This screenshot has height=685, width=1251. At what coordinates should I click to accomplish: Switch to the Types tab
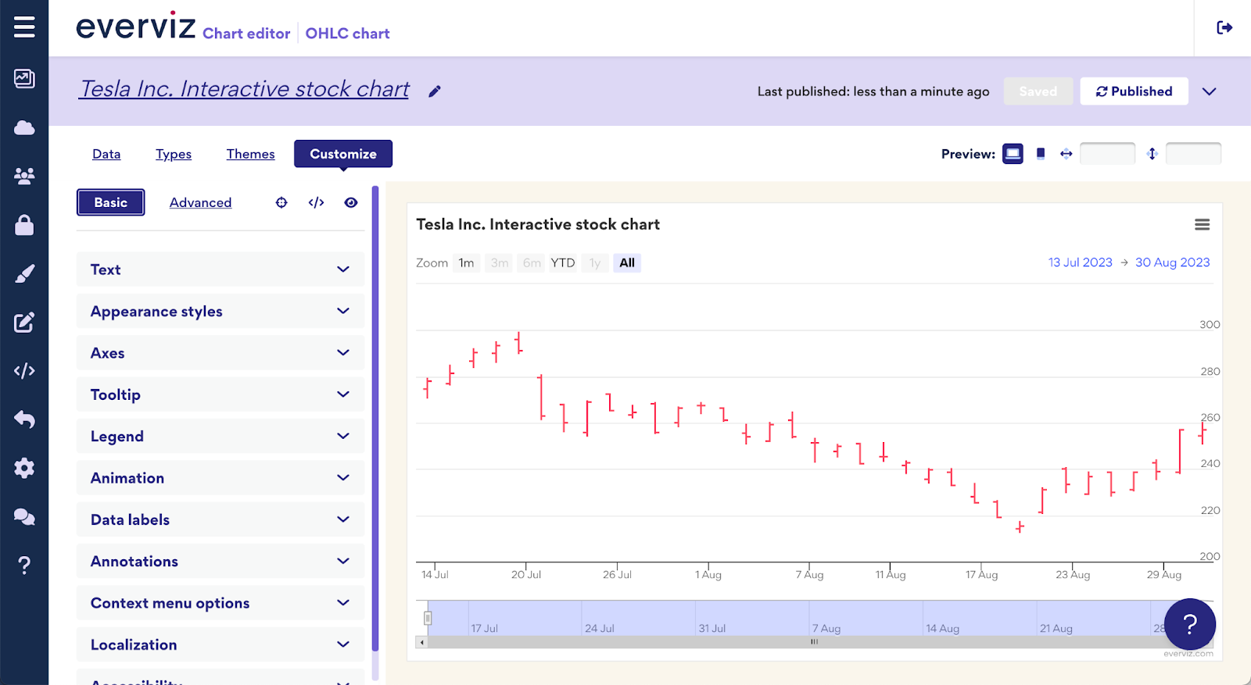(174, 154)
